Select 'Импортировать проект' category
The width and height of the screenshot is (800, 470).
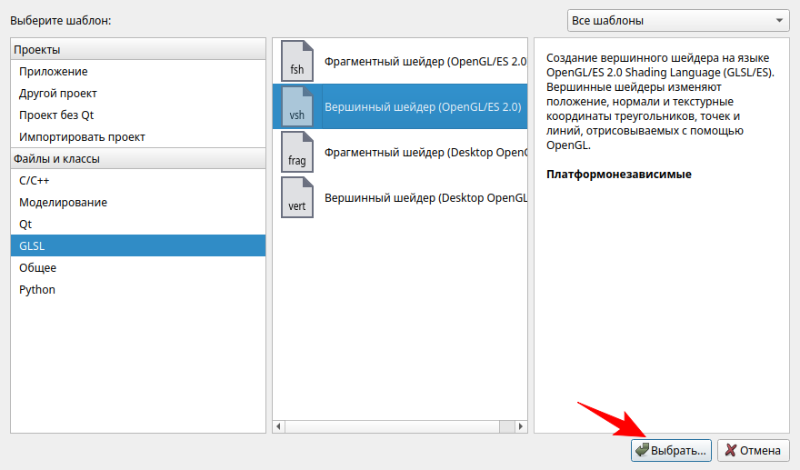82,136
